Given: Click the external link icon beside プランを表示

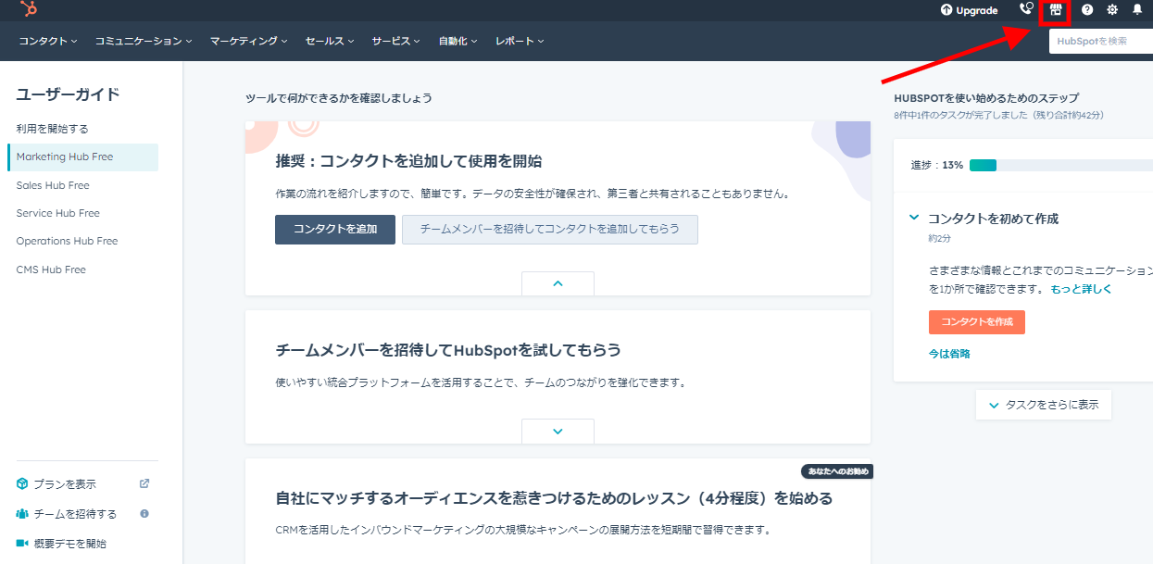Looking at the screenshot, I should pos(144,483).
